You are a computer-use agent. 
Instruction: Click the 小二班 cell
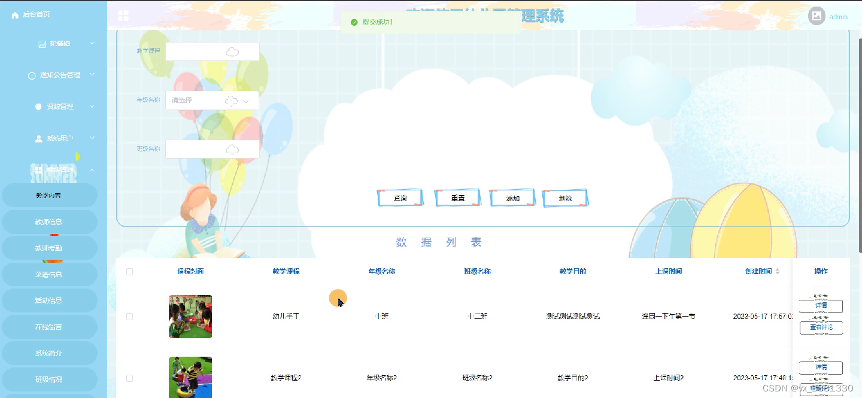pos(478,316)
